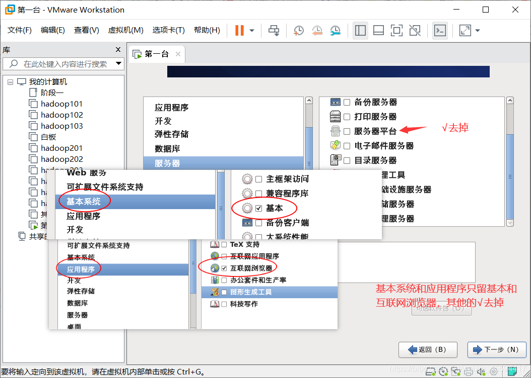
Task: Open the 查看(V) menu
Action: click(86, 30)
